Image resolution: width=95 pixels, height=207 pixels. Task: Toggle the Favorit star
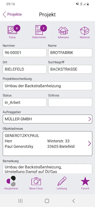tap(85, 181)
